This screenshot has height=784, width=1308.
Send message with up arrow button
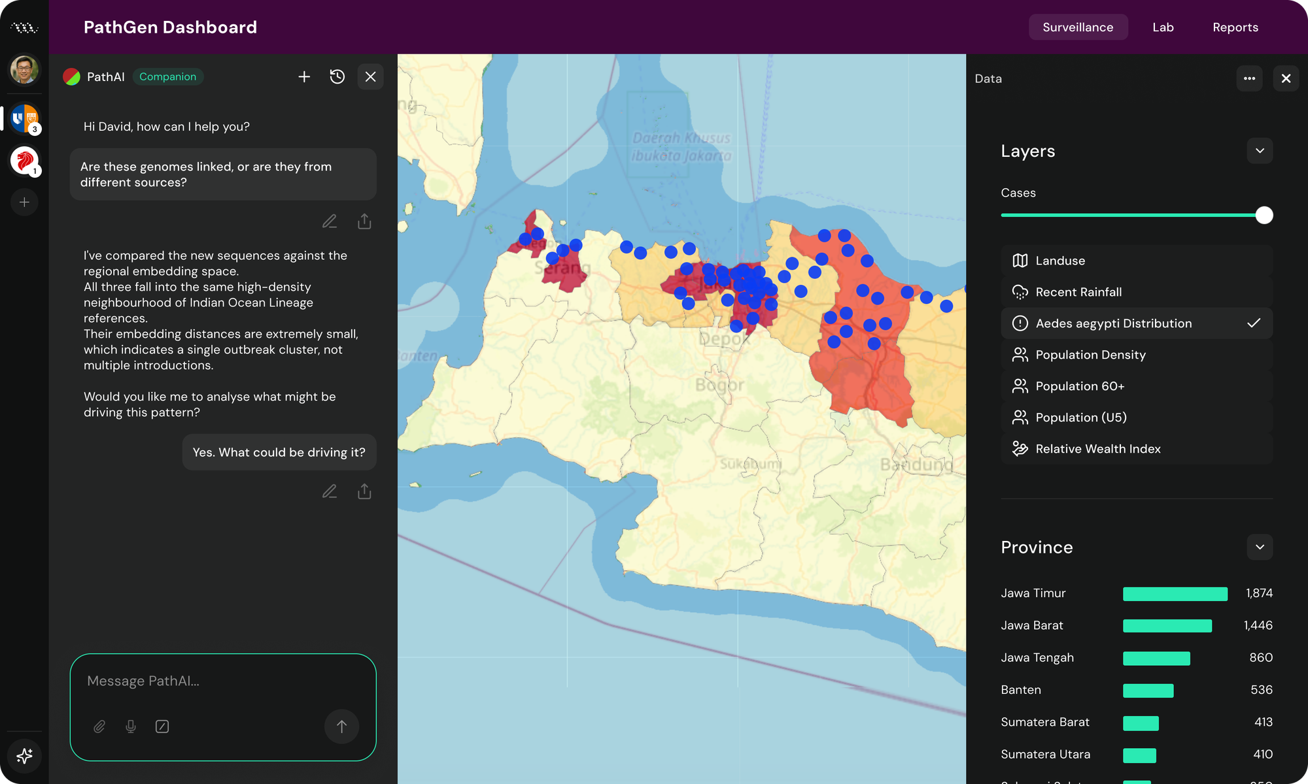coord(341,727)
